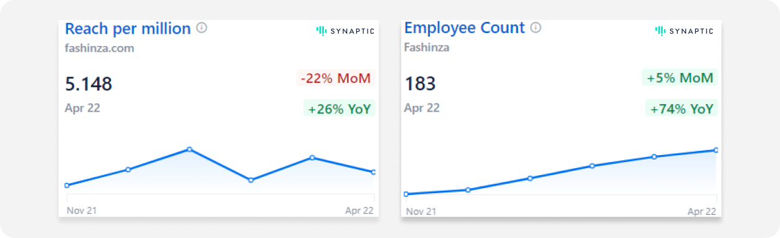Click Apr 22 axis label on Reach chart

coord(359,211)
